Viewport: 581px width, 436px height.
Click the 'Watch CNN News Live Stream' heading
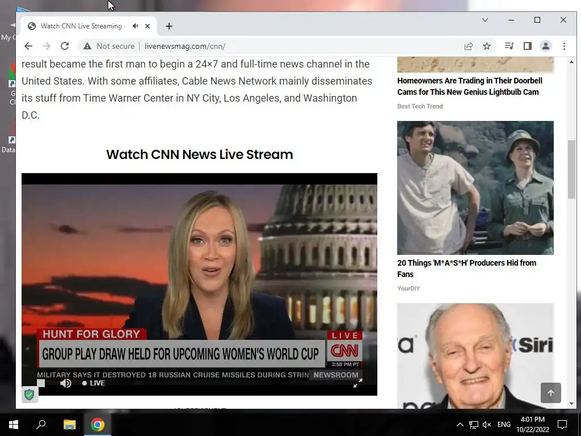[x=199, y=154]
